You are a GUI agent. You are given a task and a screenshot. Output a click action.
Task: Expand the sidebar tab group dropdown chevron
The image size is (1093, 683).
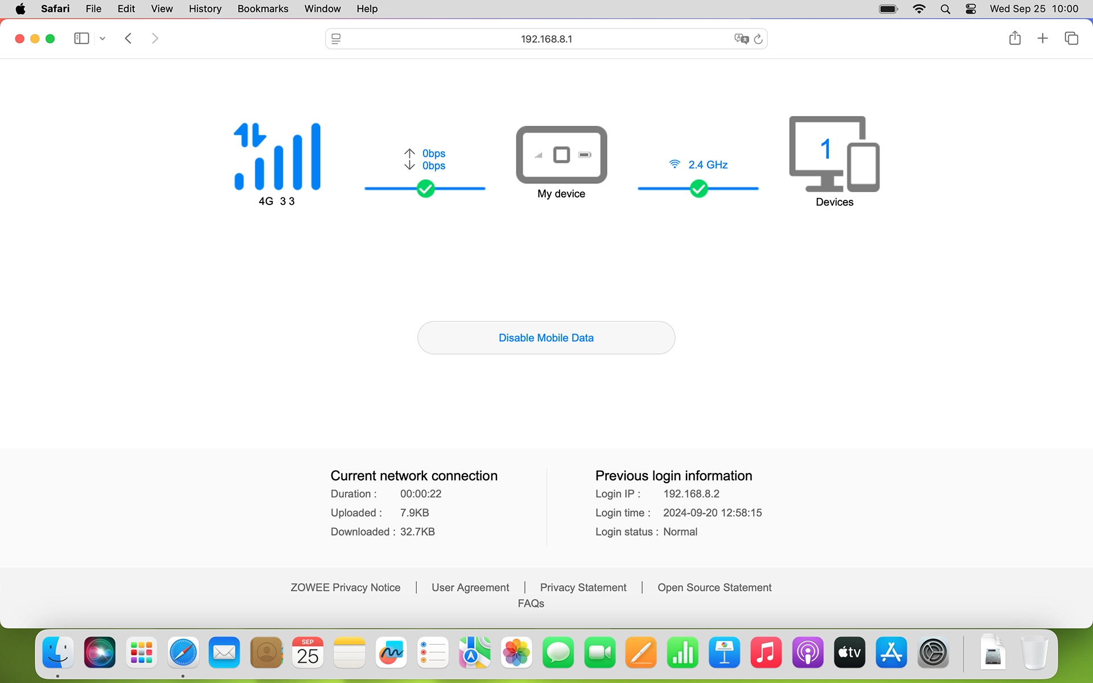pyautogui.click(x=102, y=39)
